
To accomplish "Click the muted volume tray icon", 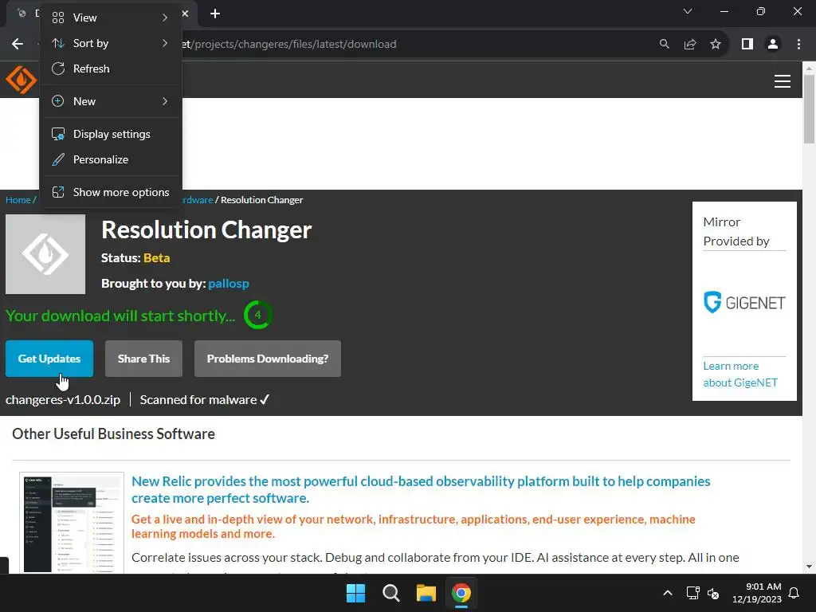I will point(713,593).
